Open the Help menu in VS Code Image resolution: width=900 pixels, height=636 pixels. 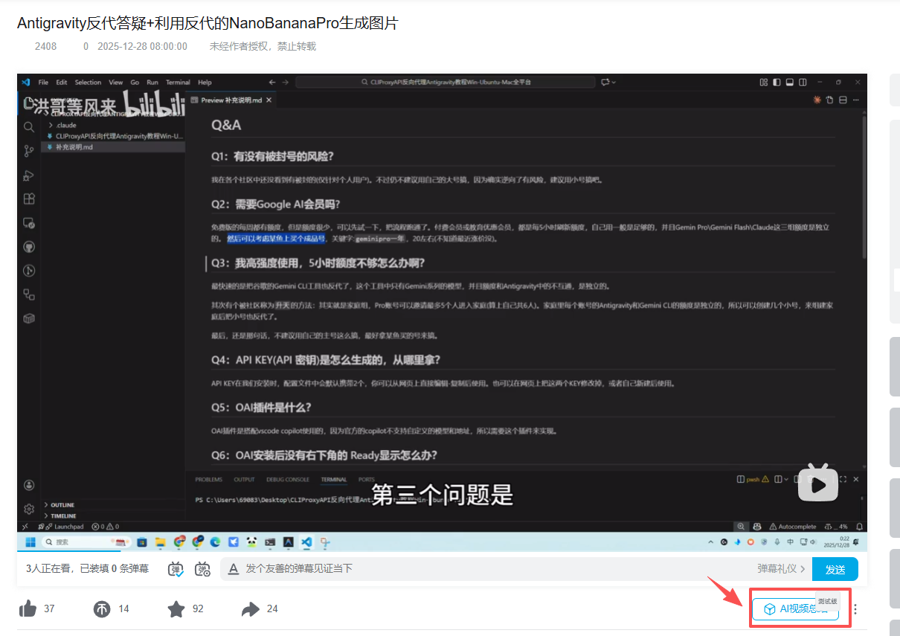click(x=205, y=83)
